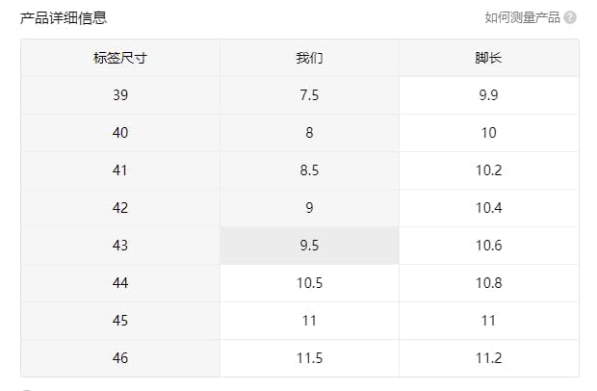
Task: Click the 脚长 column header
Action: click(x=488, y=58)
